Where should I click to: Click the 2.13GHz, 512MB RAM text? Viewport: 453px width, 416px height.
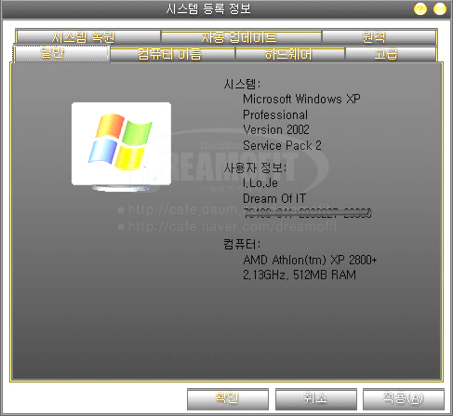(x=300, y=275)
